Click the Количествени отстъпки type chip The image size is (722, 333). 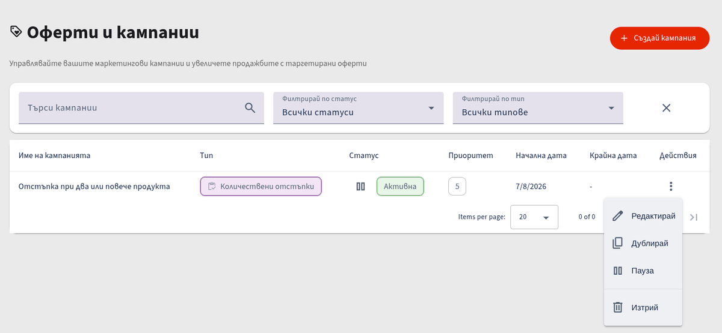coord(261,187)
